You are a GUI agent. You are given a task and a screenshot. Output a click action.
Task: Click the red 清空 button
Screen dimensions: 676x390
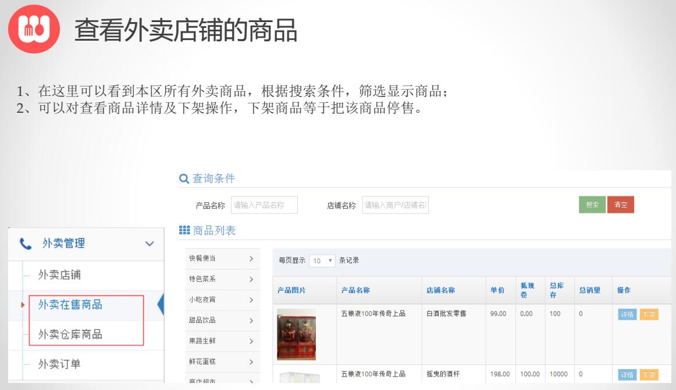pyautogui.click(x=621, y=205)
